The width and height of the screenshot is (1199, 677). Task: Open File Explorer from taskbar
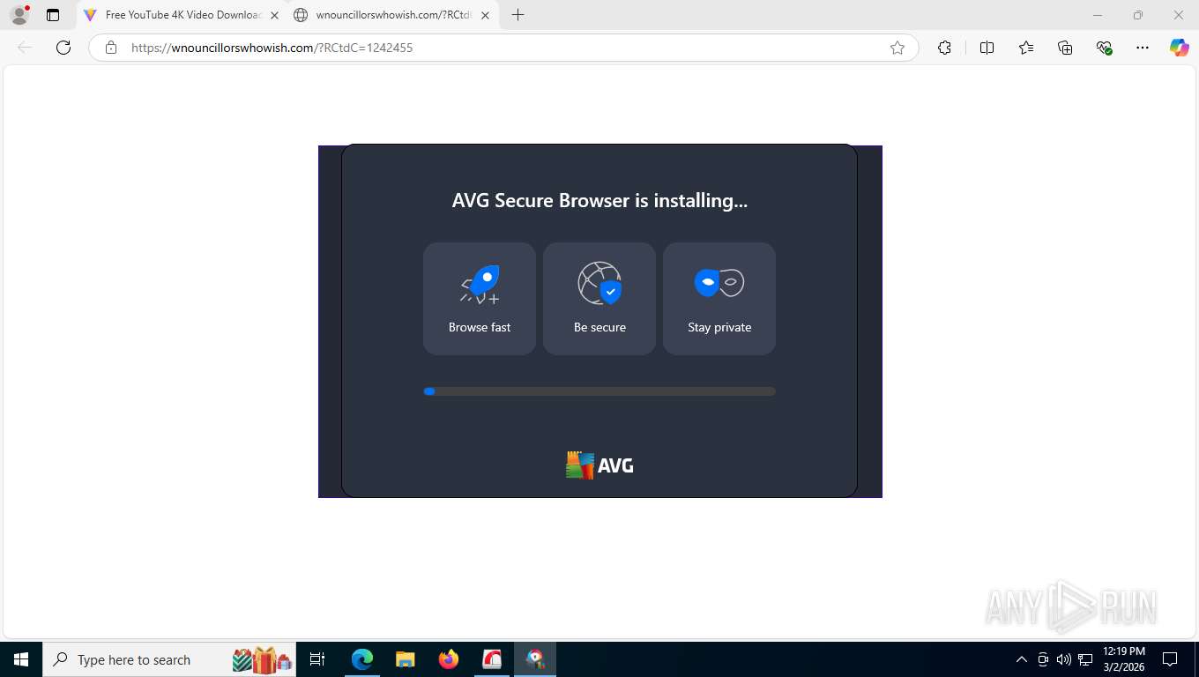(x=405, y=659)
